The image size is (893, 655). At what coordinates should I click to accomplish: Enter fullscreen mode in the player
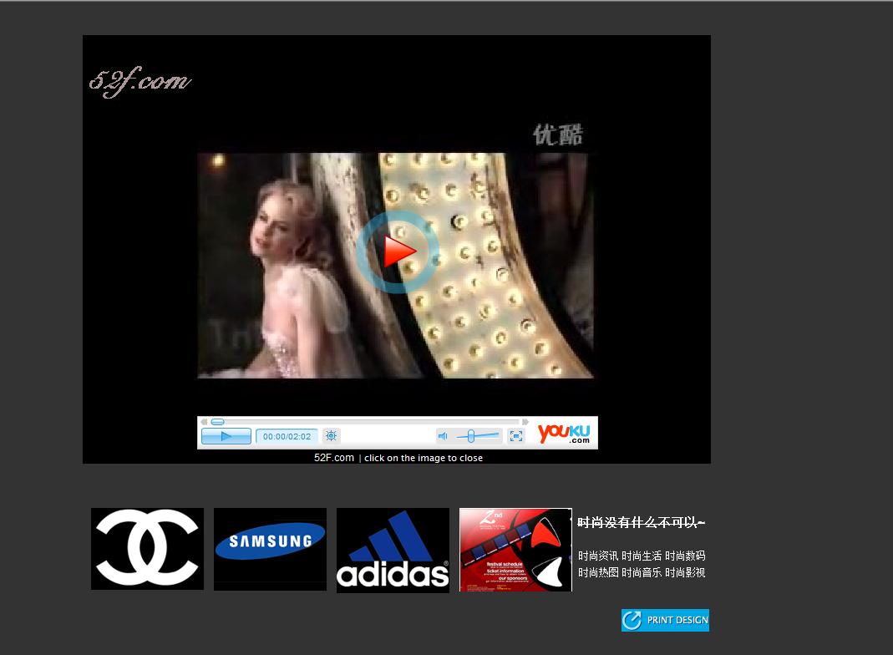coord(516,436)
